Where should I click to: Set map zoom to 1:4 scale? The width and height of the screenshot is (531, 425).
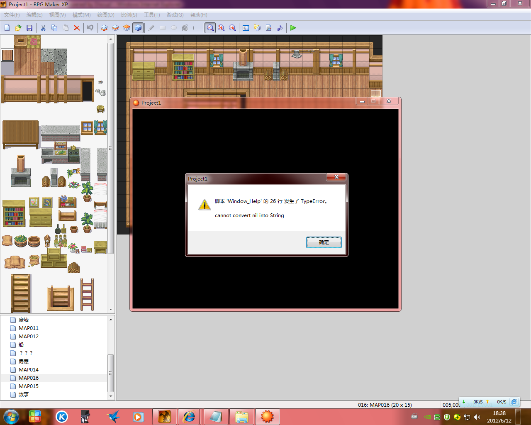233,28
